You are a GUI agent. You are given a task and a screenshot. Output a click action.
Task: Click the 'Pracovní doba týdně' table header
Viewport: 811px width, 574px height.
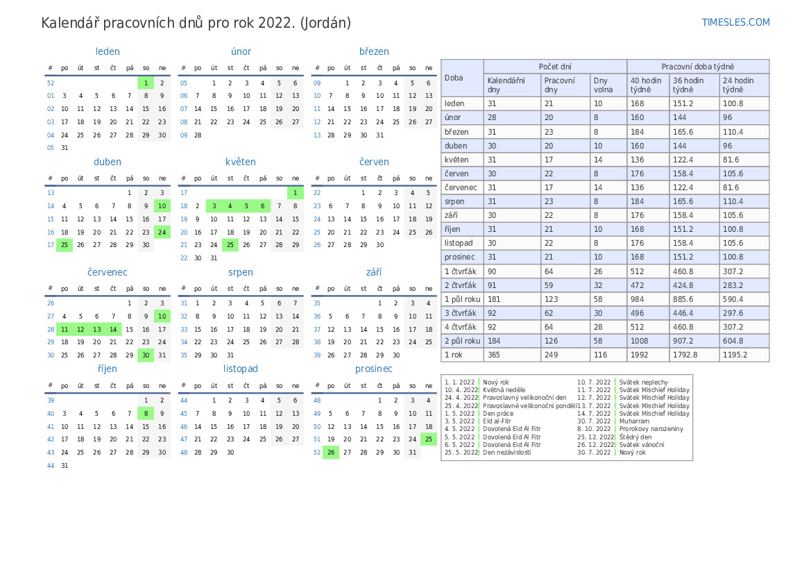[698, 66]
